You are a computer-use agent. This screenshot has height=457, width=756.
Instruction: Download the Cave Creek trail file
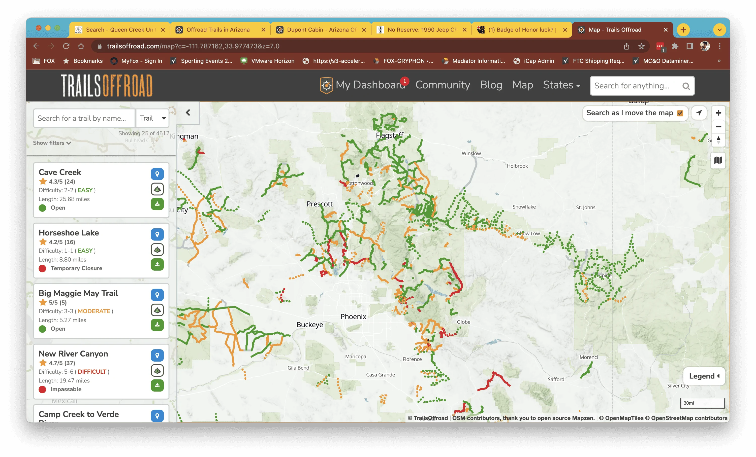[157, 204]
